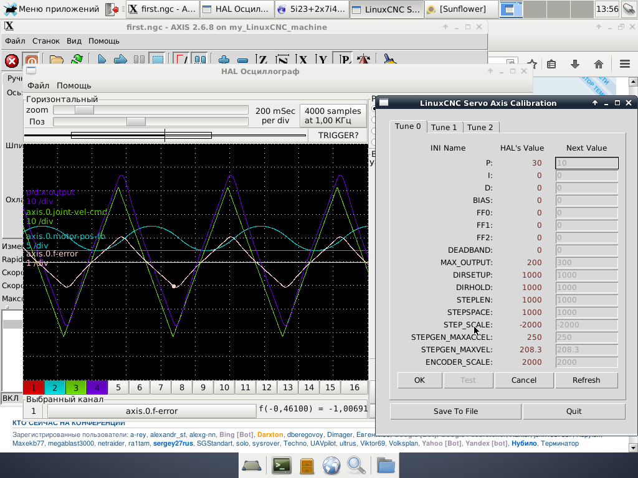Toggle oscilloscope channel 1 red button
Image resolution: width=638 pixels, height=478 pixels.
(x=34, y=388)
